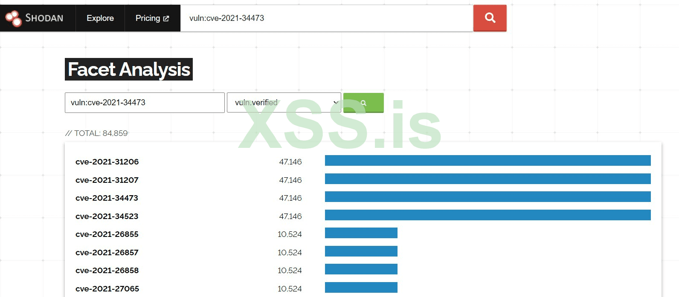679x297 pixels.
Task: Click the blue bar for cve-2021-26858
Action: [361, 269]
